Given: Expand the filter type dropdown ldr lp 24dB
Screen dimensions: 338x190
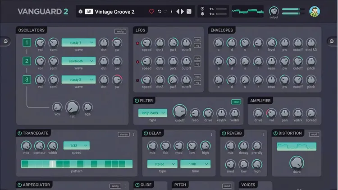Looking at the screenshot, I should point(152,112).
